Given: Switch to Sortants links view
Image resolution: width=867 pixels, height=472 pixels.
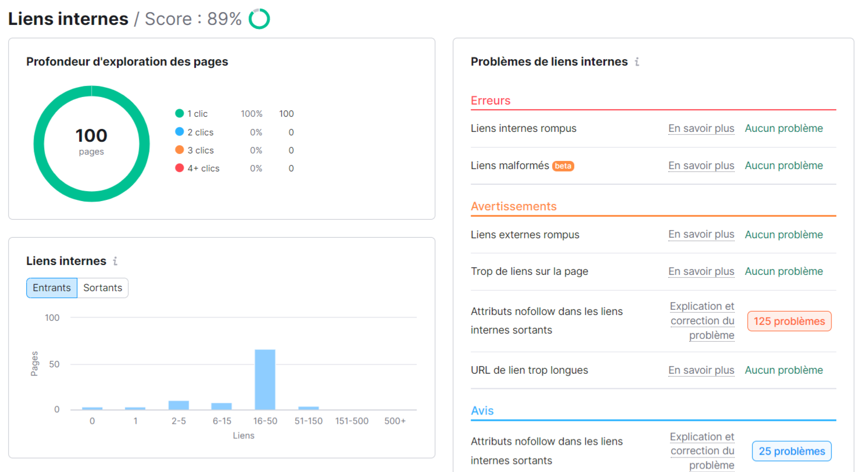Looking at the screenshot, I should pyautogui.click(x=103, y=288).
